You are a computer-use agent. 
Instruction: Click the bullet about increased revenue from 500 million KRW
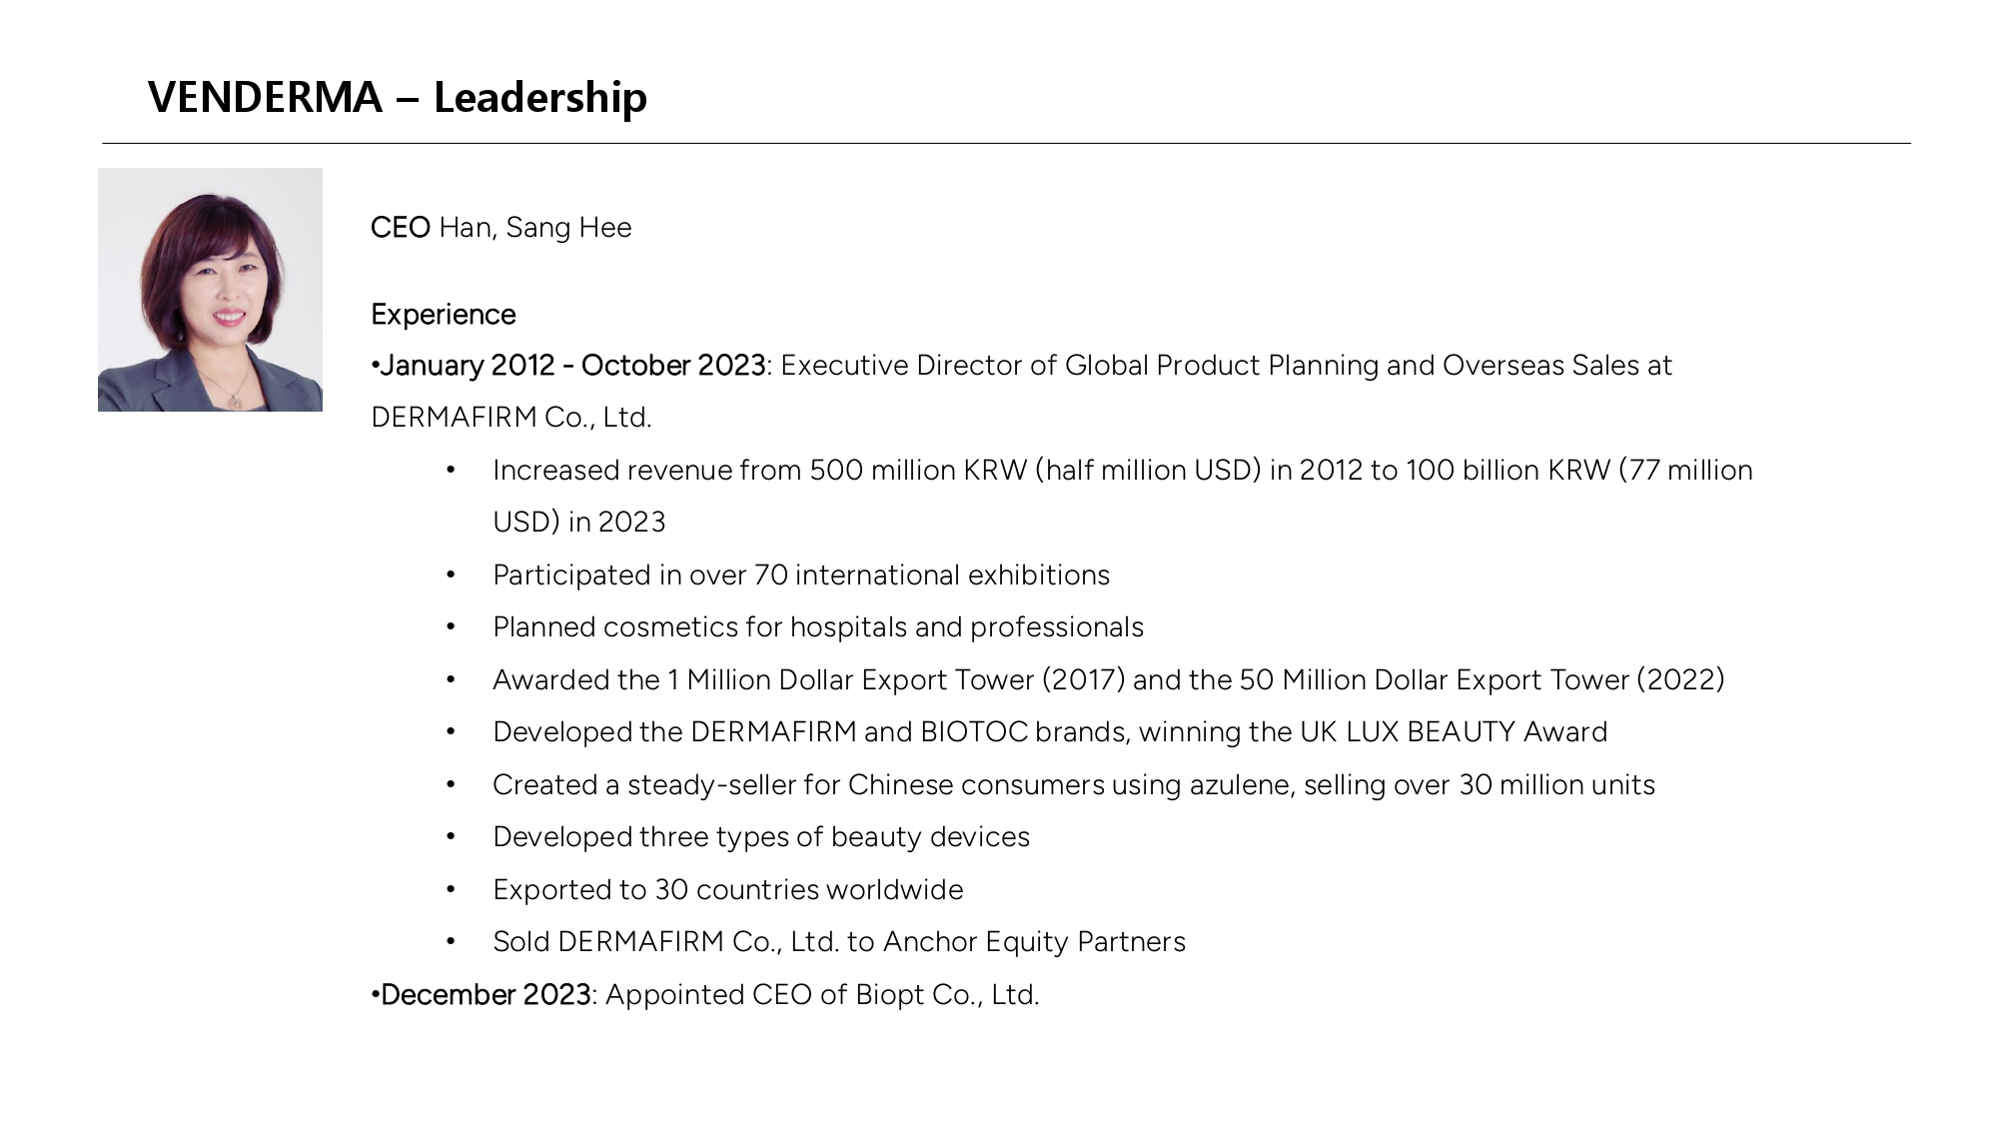(x=1123, y=471)
